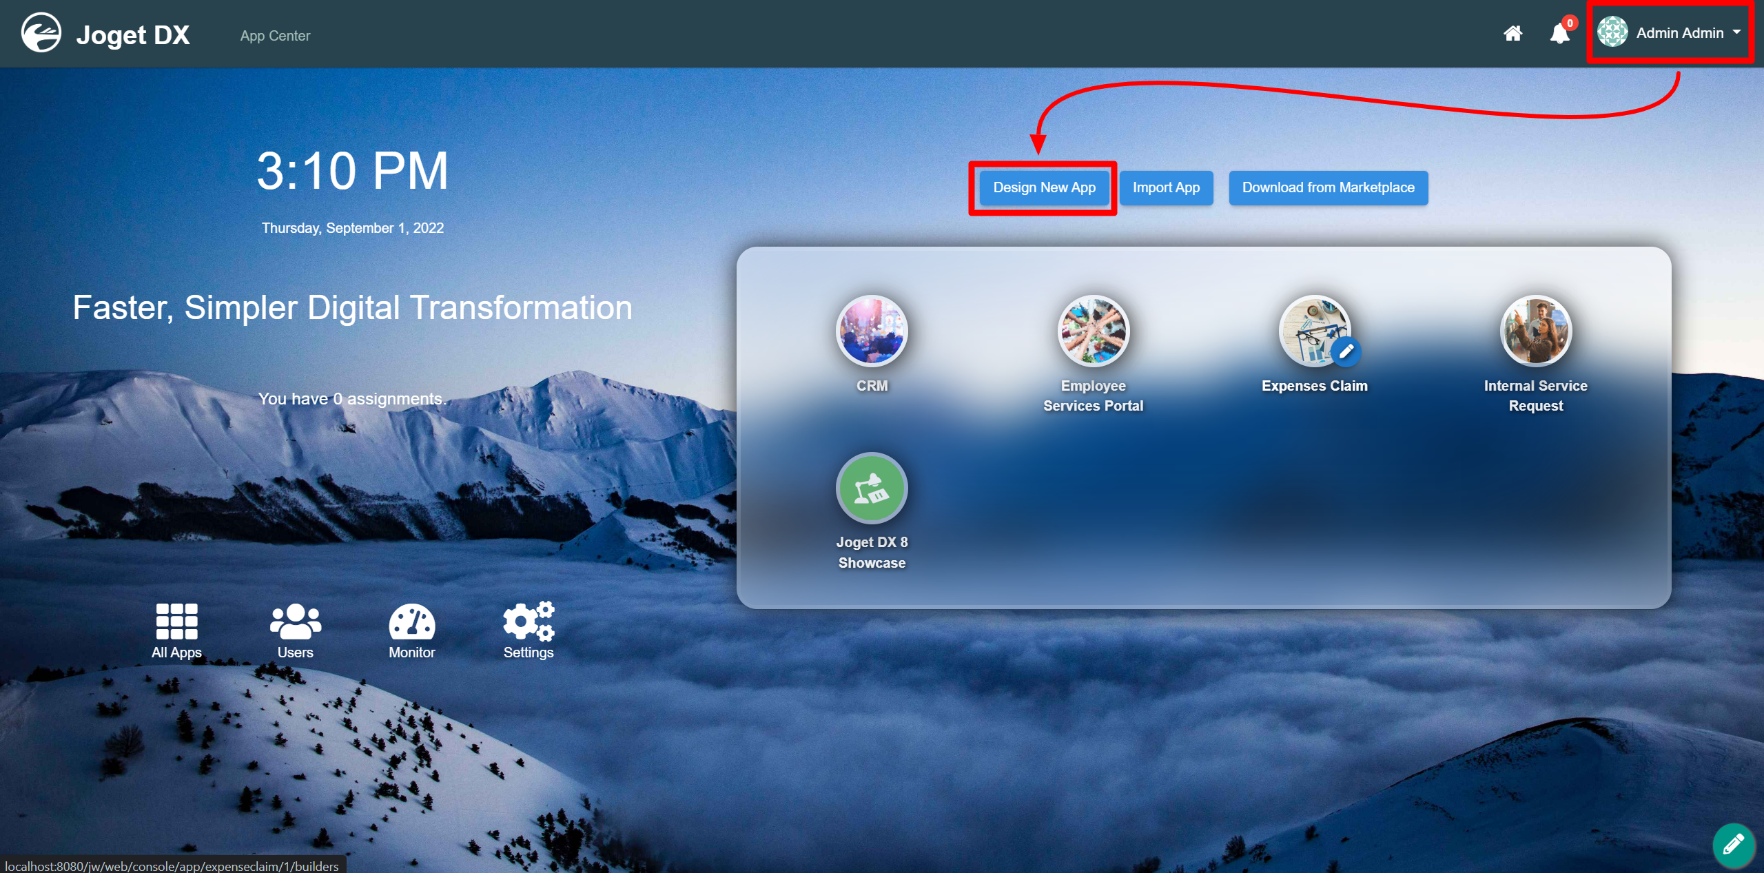Click the red notification count badge
The height and width of the screenshot is (873, 1764).
(x=1570, y=23)
